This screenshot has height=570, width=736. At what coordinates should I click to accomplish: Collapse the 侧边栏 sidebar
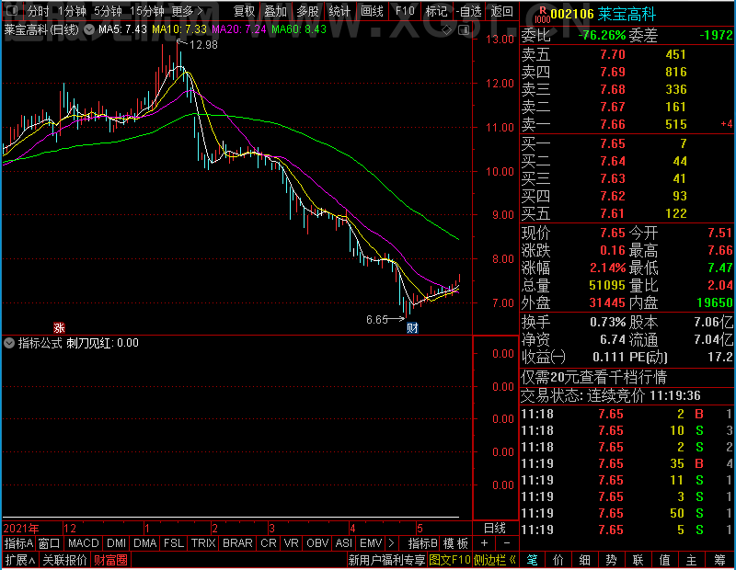(495, 560)
